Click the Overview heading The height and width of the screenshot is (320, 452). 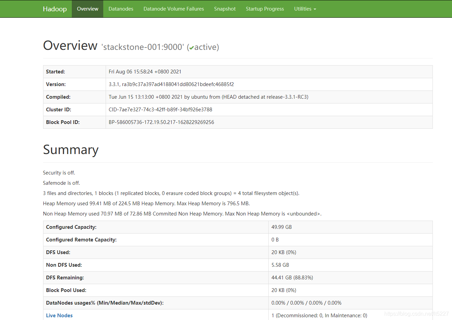click(70, 45)
